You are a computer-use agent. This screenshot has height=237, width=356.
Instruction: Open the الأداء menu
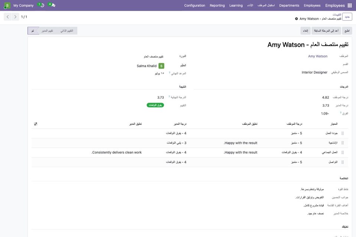coord(250,6)
